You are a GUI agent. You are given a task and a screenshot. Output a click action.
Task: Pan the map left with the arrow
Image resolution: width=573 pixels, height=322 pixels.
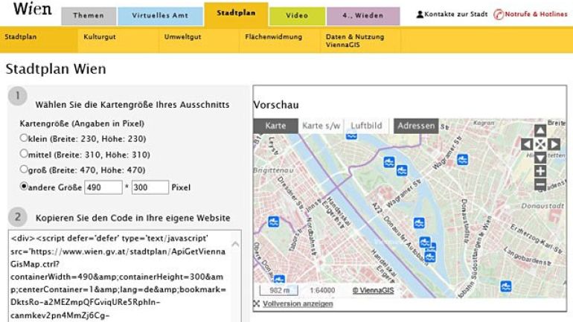(x=527, y=144)
